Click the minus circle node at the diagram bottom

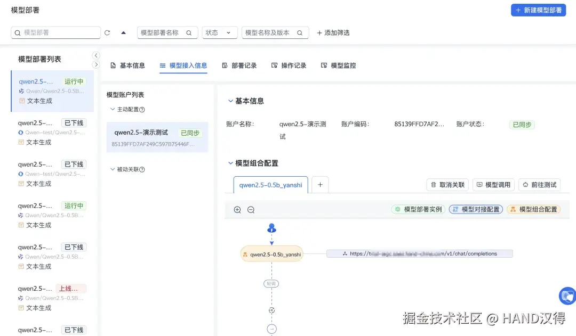click(271, 329)
